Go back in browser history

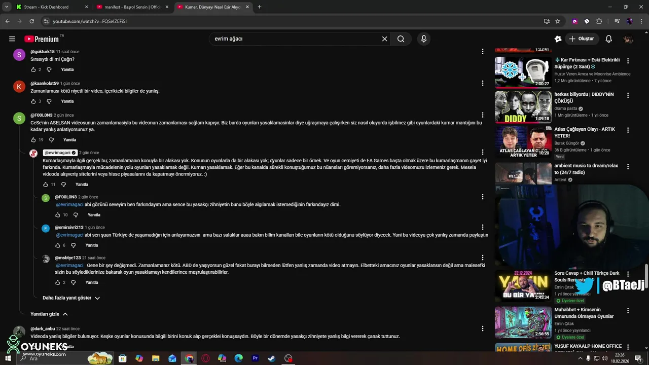click(7, 21)
